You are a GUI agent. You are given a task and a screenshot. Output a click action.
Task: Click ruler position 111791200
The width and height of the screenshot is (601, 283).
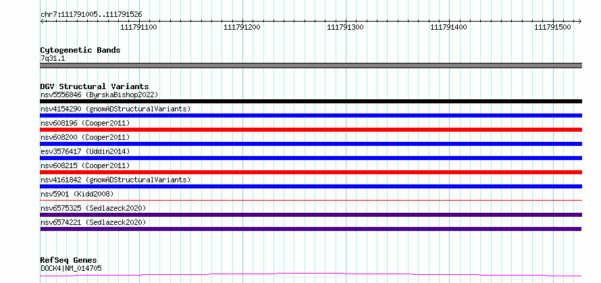[x=242, y=27]
